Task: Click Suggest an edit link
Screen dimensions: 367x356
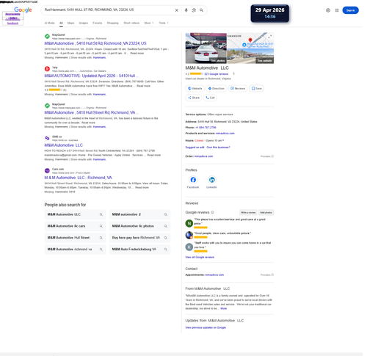Action: point(195,148)
